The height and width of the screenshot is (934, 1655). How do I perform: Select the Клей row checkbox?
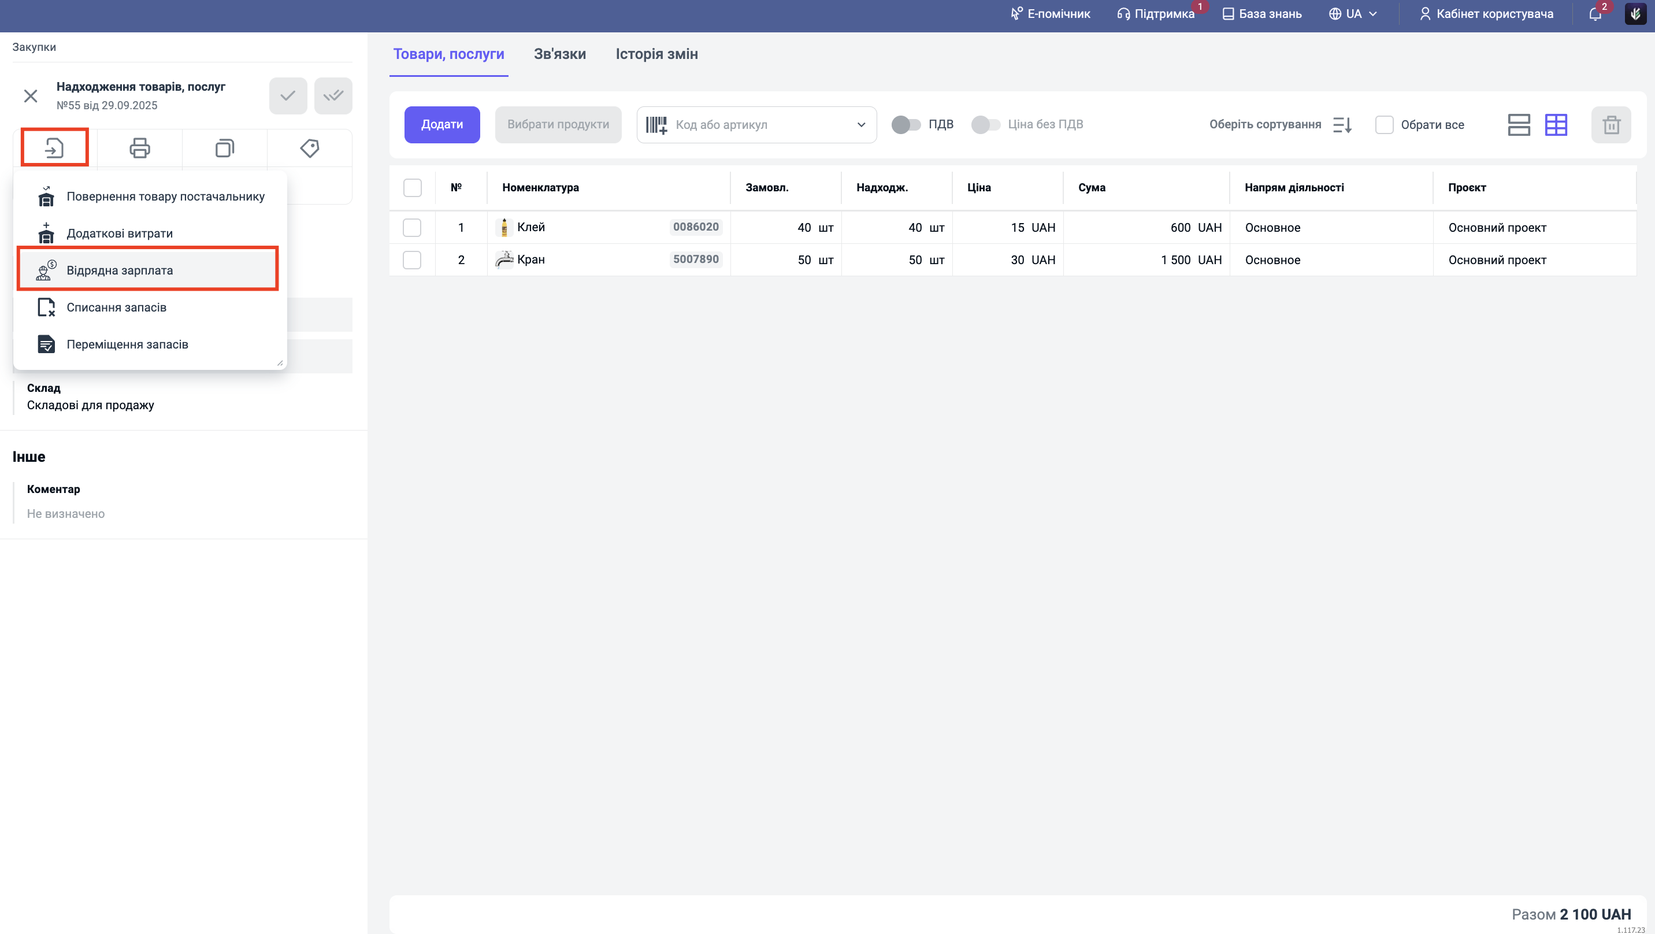click(x=412, y=228)
